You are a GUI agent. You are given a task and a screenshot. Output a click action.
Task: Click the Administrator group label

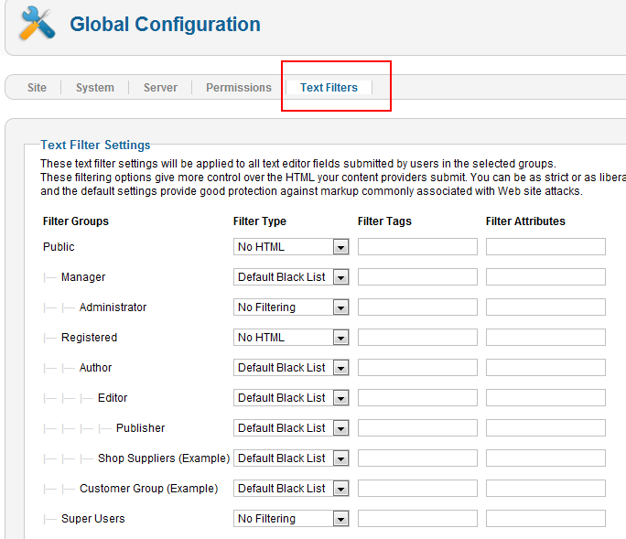[113, 307]
